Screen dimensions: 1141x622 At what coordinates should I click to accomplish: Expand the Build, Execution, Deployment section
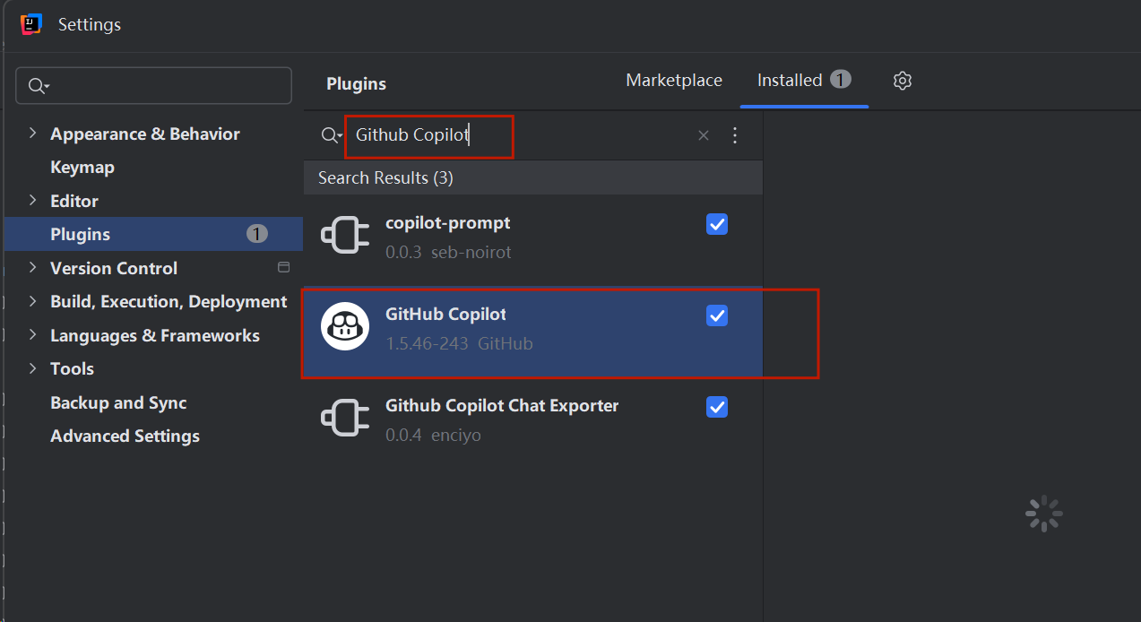pyautogui.click(x=33, y=302)
